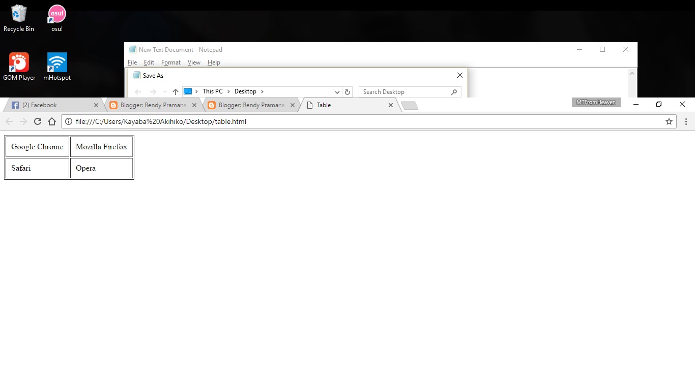The height and width of the screenshot is (390, 695).
Task: Launch osu! from the desktop
Action: (x=56, y=14)
